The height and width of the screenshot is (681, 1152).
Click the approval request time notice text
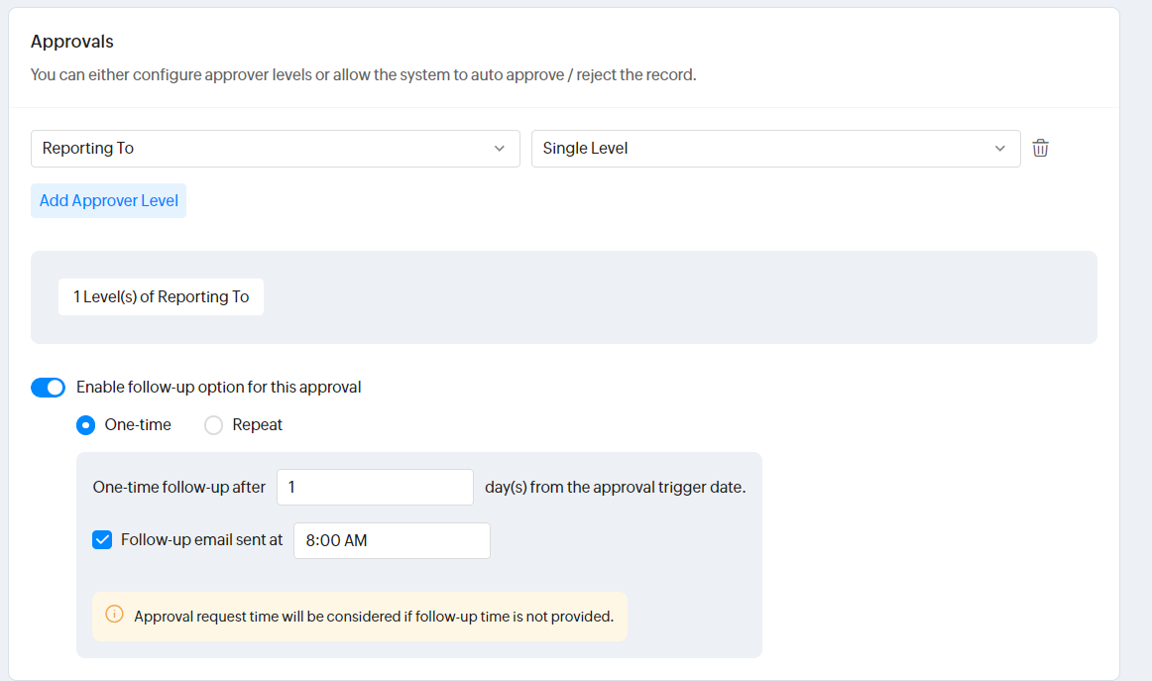point(373,617)
